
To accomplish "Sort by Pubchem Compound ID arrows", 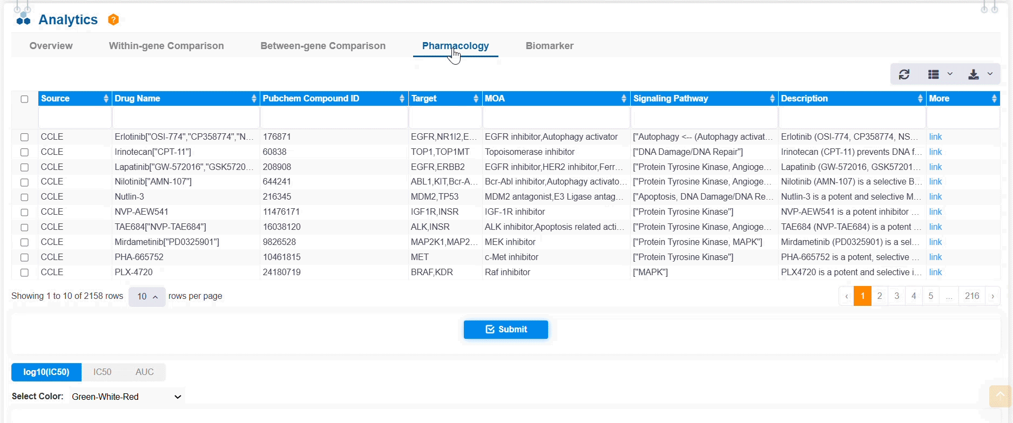I will (402, 99).
